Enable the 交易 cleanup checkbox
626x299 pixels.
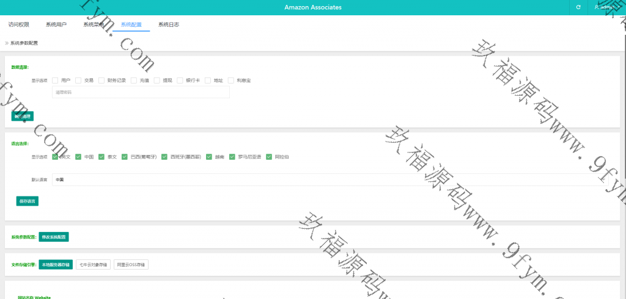coord(78,81)
